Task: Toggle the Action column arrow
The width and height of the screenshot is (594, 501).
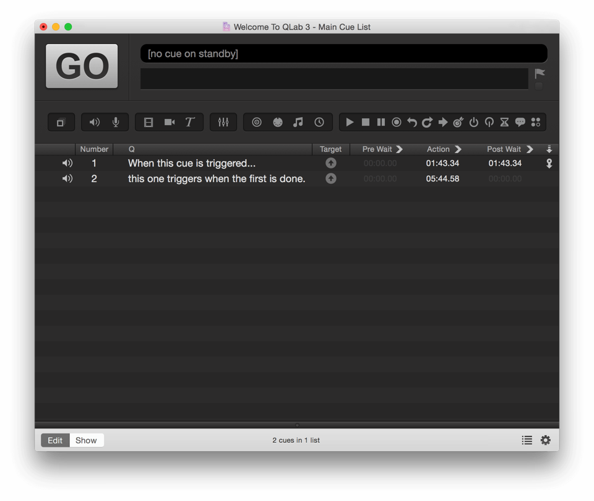Action: (458, 149)
